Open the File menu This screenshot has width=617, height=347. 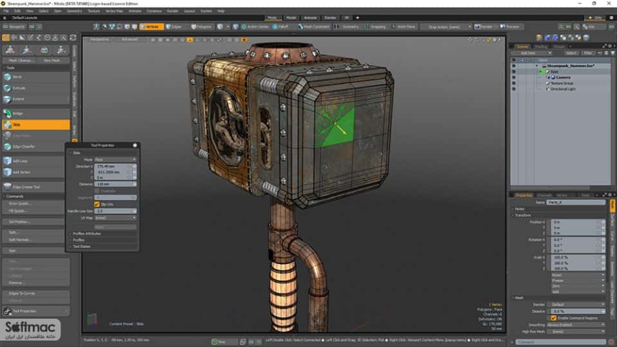click(x=6, y=11)
